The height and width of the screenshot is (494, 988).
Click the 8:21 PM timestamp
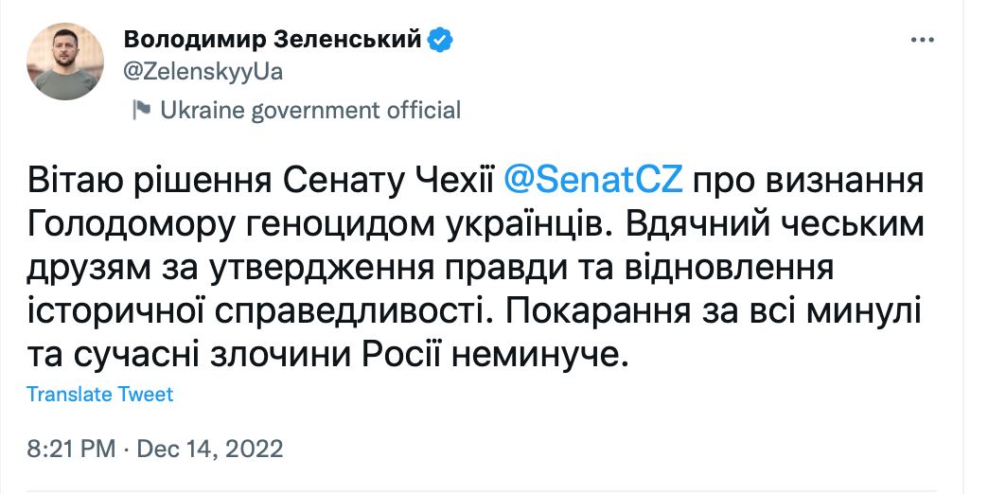tap(69, 448)
